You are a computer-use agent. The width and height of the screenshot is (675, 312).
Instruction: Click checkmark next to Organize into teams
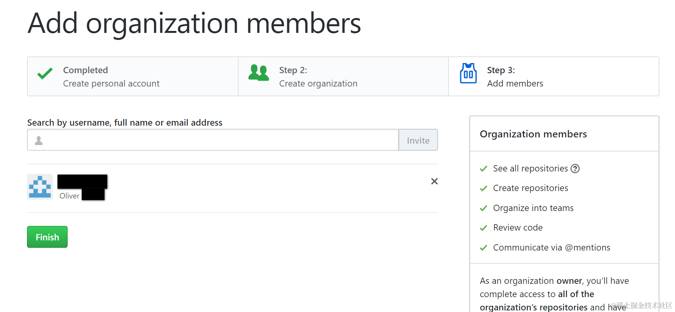(x=484, y=208)
